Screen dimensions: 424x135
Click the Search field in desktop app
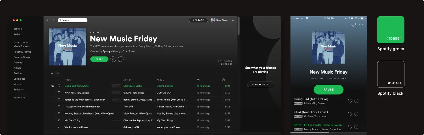tap(73, 20)
